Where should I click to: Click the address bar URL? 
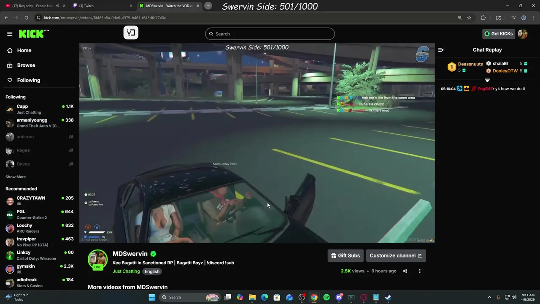click(105, 18)
